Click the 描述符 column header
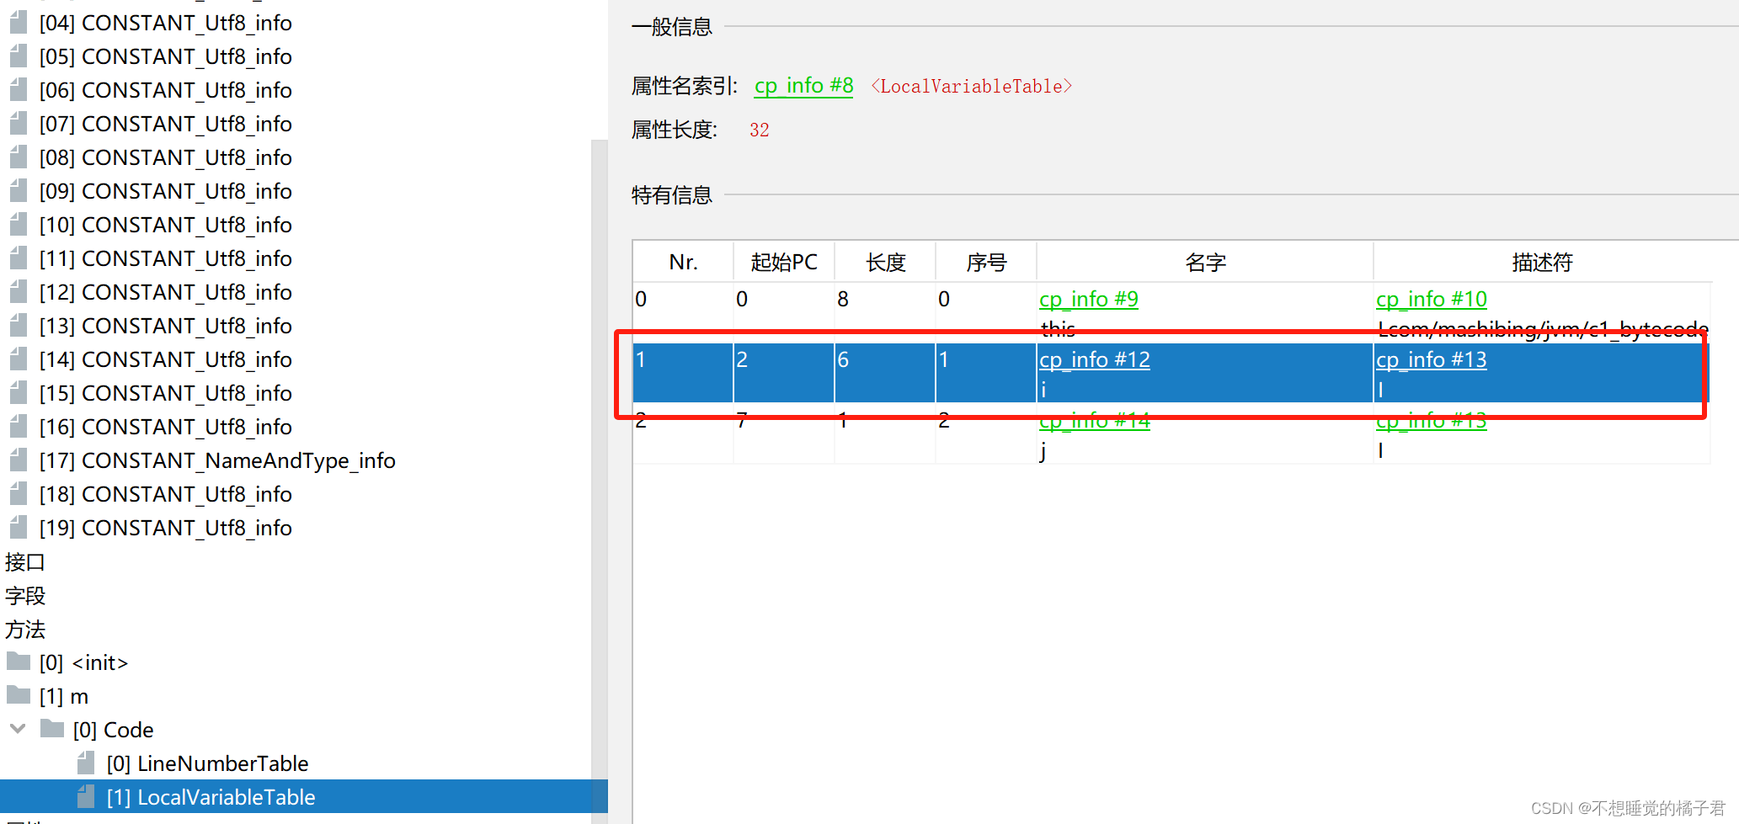This screenshot has width=1739, height=824. pyautogui.click(x=1542, y=262)
